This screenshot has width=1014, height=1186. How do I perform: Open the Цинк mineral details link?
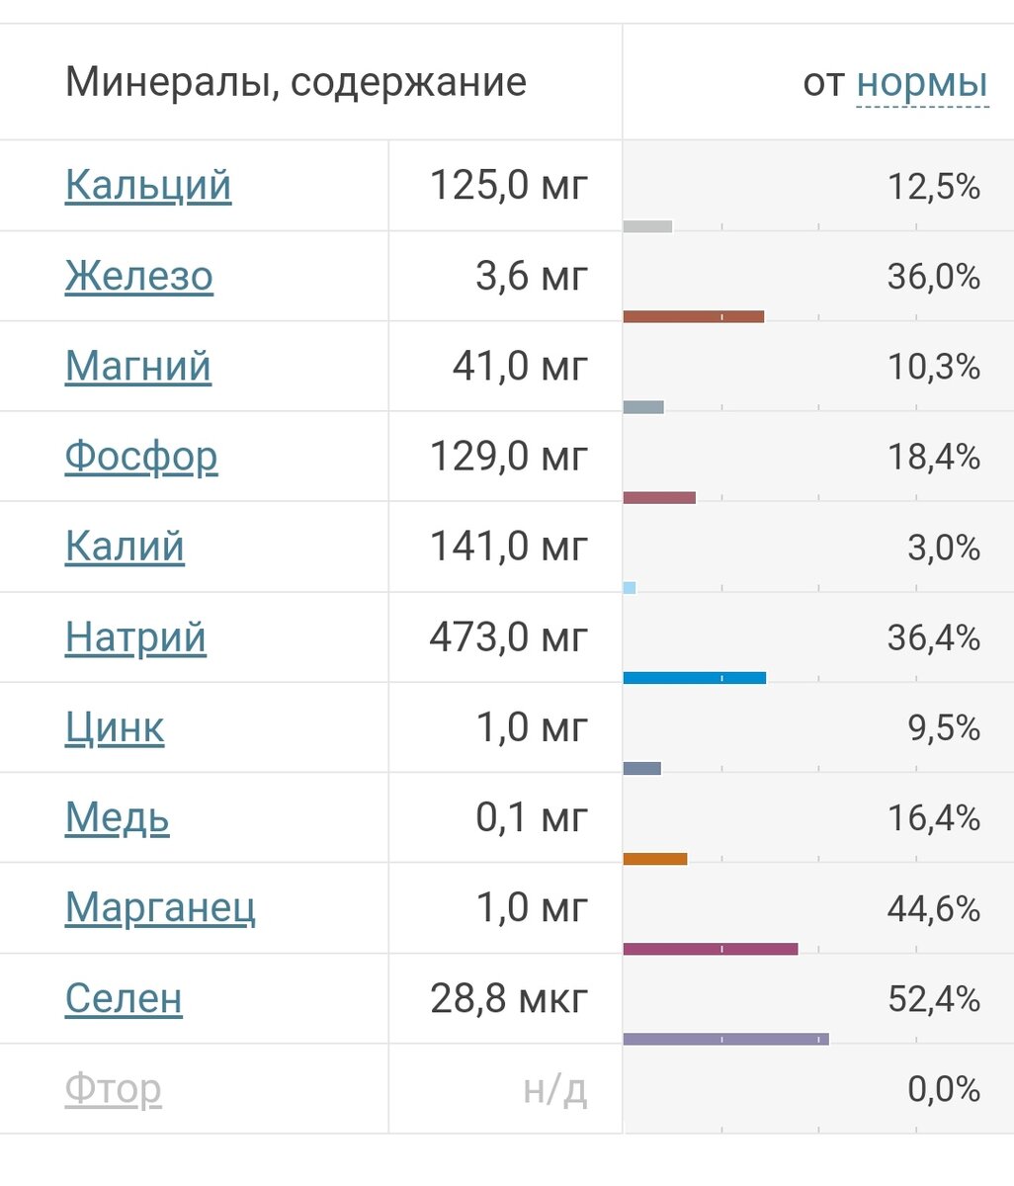click(x=115, y=727)
